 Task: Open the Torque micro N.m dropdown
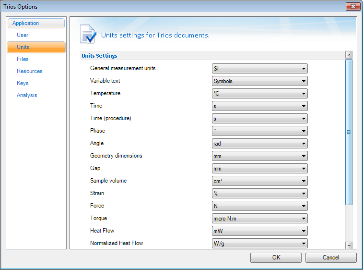(260, 219)
